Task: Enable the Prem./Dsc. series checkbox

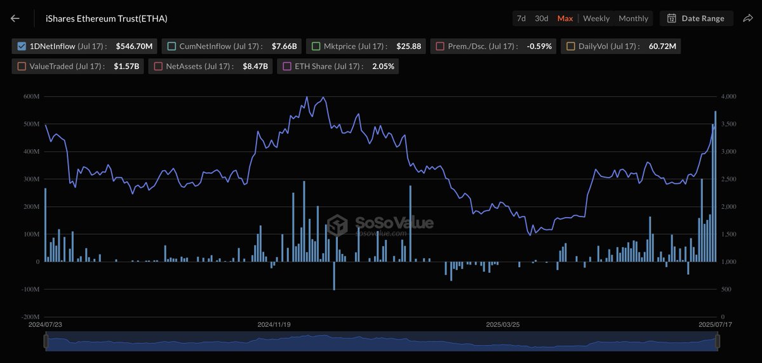Action: click(439, 46)
